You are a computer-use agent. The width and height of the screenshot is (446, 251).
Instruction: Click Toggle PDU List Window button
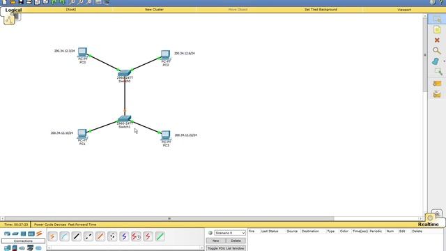tap(226, 248)
